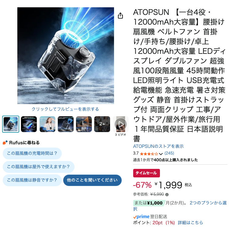232x227 pixels.
Task: Select the fourth LED display thumbnail
Action: pyautogui.click(x=66, y=124)
